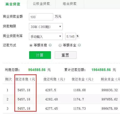Click the 偿还本金 column header
120x114 pixels.
coord(82,79)
